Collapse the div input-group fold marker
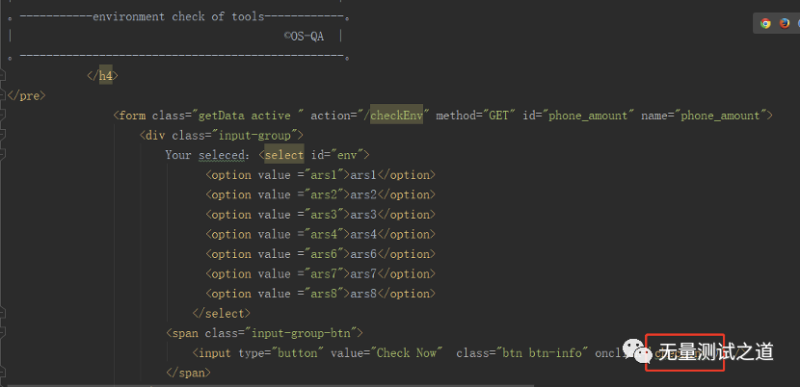 2,135
